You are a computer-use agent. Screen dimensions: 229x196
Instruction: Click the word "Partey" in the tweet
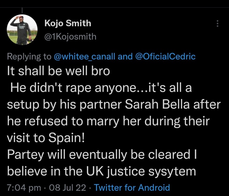[26, 155]
